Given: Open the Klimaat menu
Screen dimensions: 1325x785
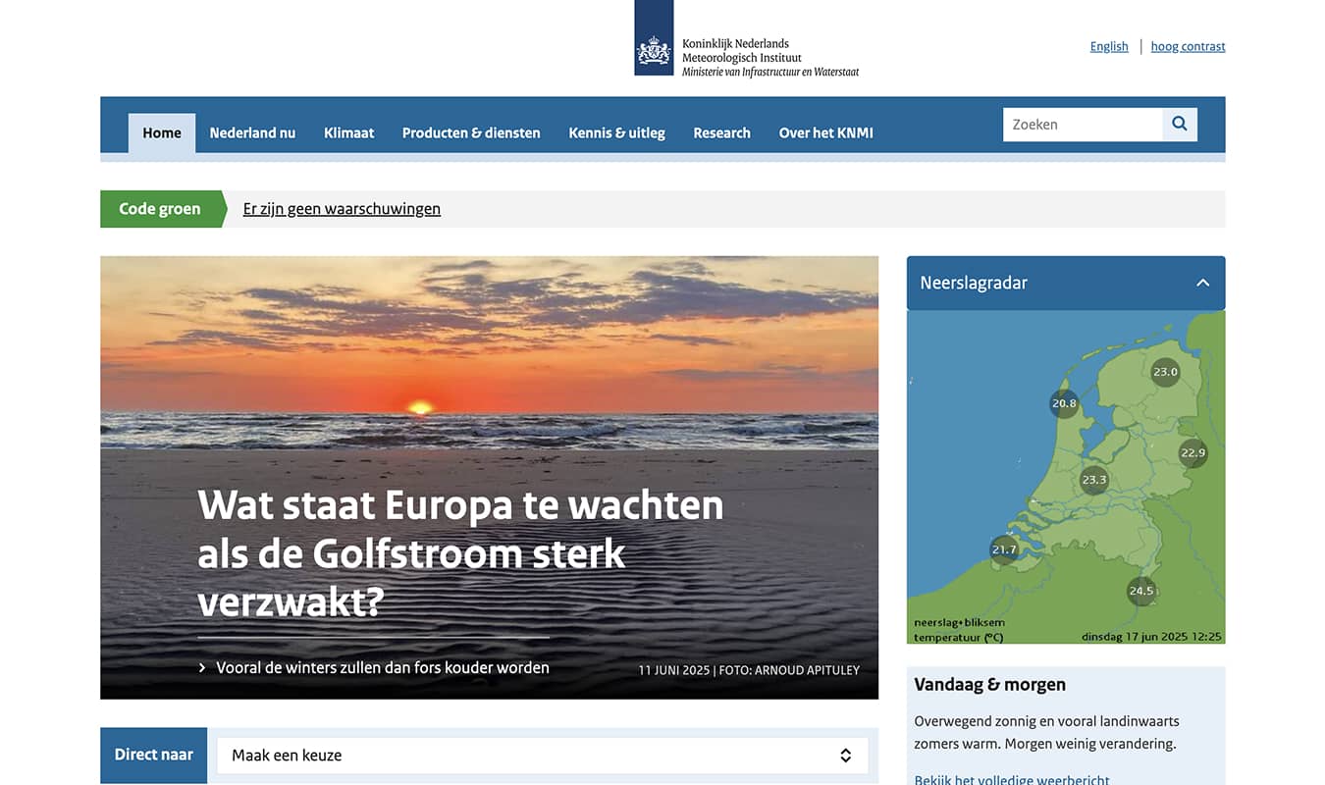Looking at the screenshot, I should click(x=349, y=133).
